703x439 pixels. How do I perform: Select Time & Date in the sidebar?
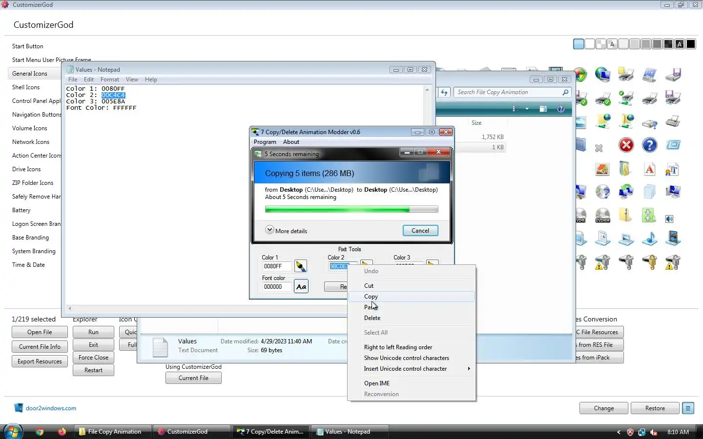click(x=28, y=265)
